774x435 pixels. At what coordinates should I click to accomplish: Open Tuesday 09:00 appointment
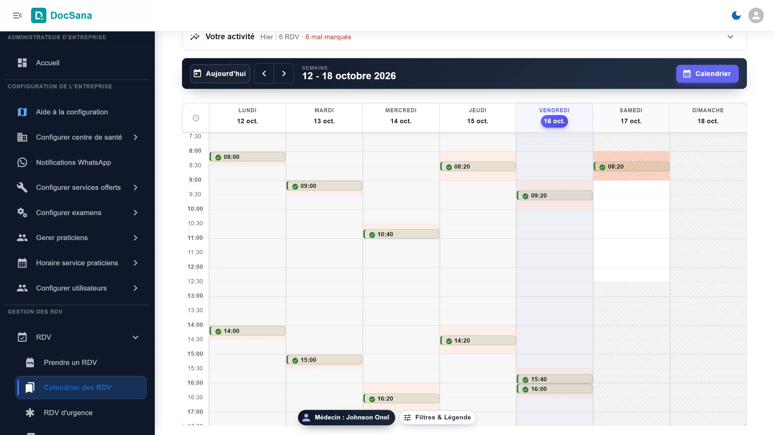(x=324, y=186)
